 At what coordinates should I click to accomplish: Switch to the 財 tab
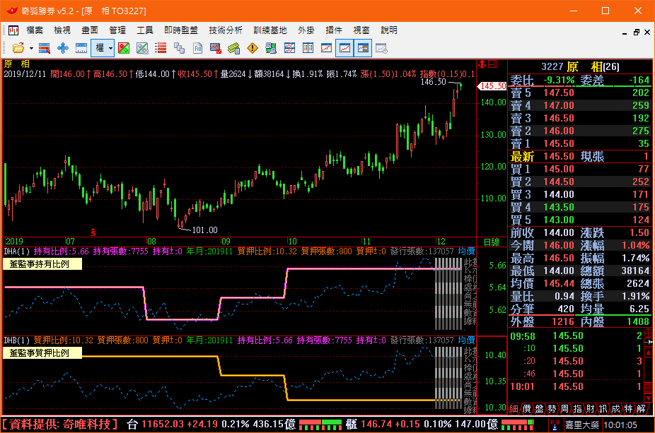coord(590,409)
